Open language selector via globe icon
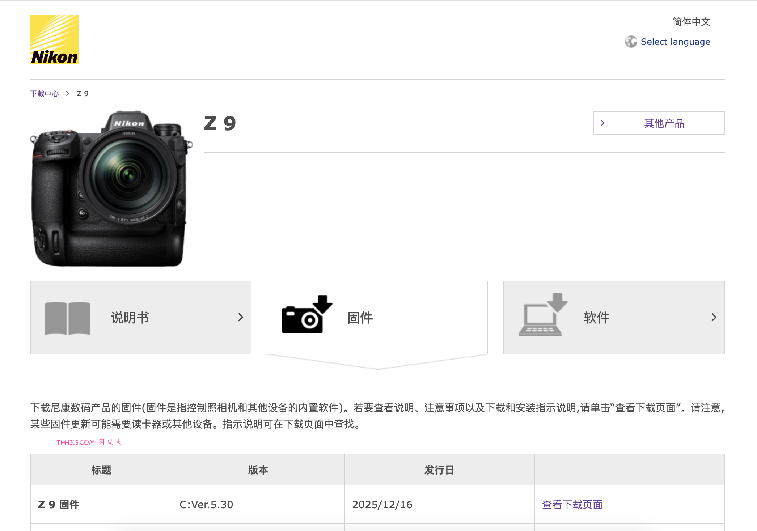This screenshot has height=531, width=757. 631,42
